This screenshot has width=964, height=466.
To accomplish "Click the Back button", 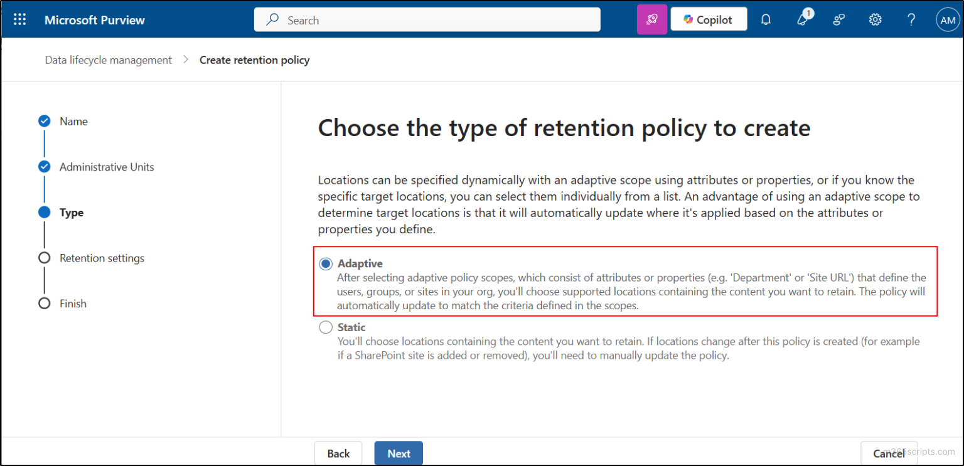I will [x=338, y=453].
